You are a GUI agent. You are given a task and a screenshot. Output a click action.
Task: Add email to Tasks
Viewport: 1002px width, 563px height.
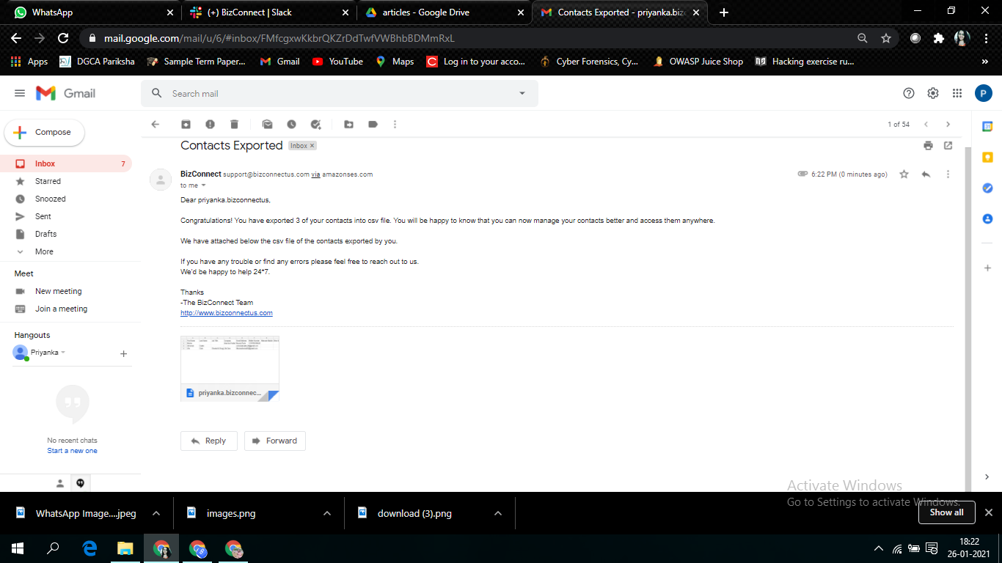coord(315,125)
